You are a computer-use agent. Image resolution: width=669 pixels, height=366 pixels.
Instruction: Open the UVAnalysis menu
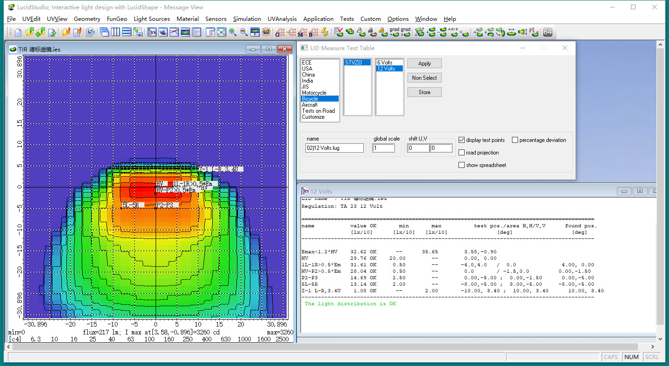[x=282, y=19]
